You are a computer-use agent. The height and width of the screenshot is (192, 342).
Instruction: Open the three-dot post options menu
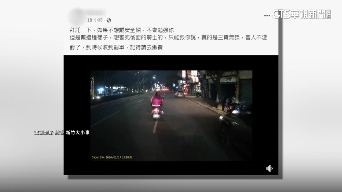click(x=267, y=15)
